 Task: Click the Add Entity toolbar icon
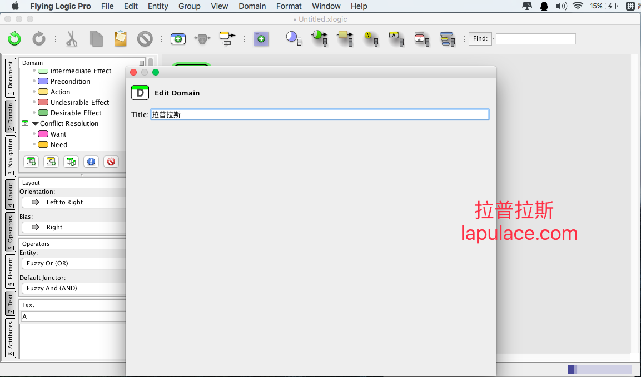178,39
